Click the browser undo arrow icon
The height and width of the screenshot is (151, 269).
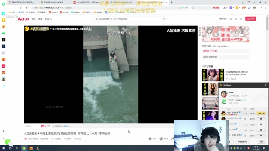click(x=259, y=8)
